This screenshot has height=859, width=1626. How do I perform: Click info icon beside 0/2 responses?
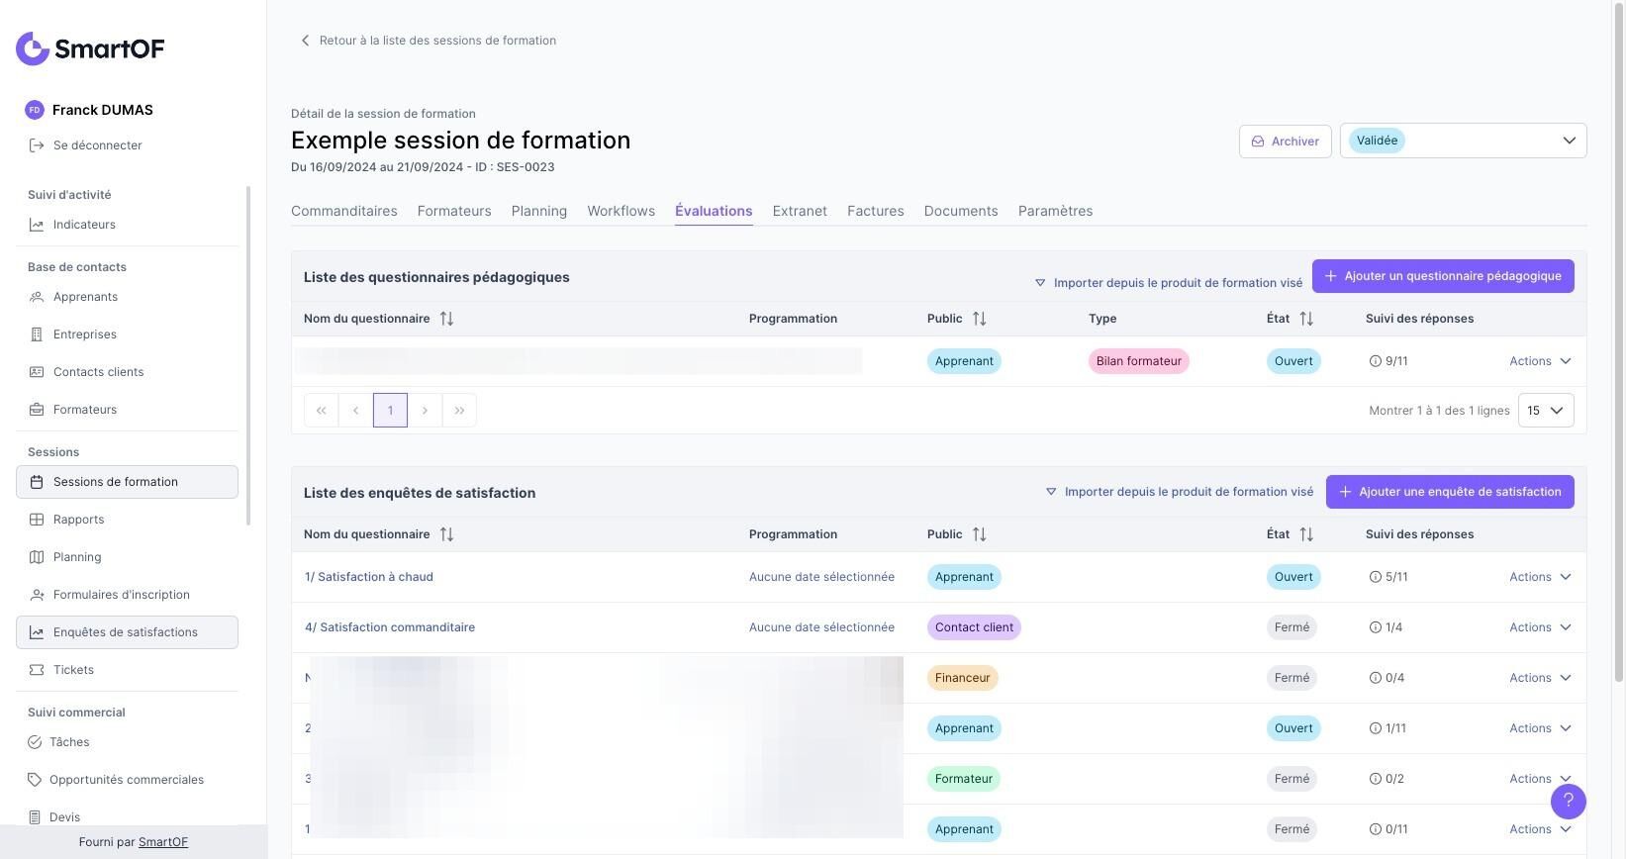pyautogui.click(x=1375, y=779)
